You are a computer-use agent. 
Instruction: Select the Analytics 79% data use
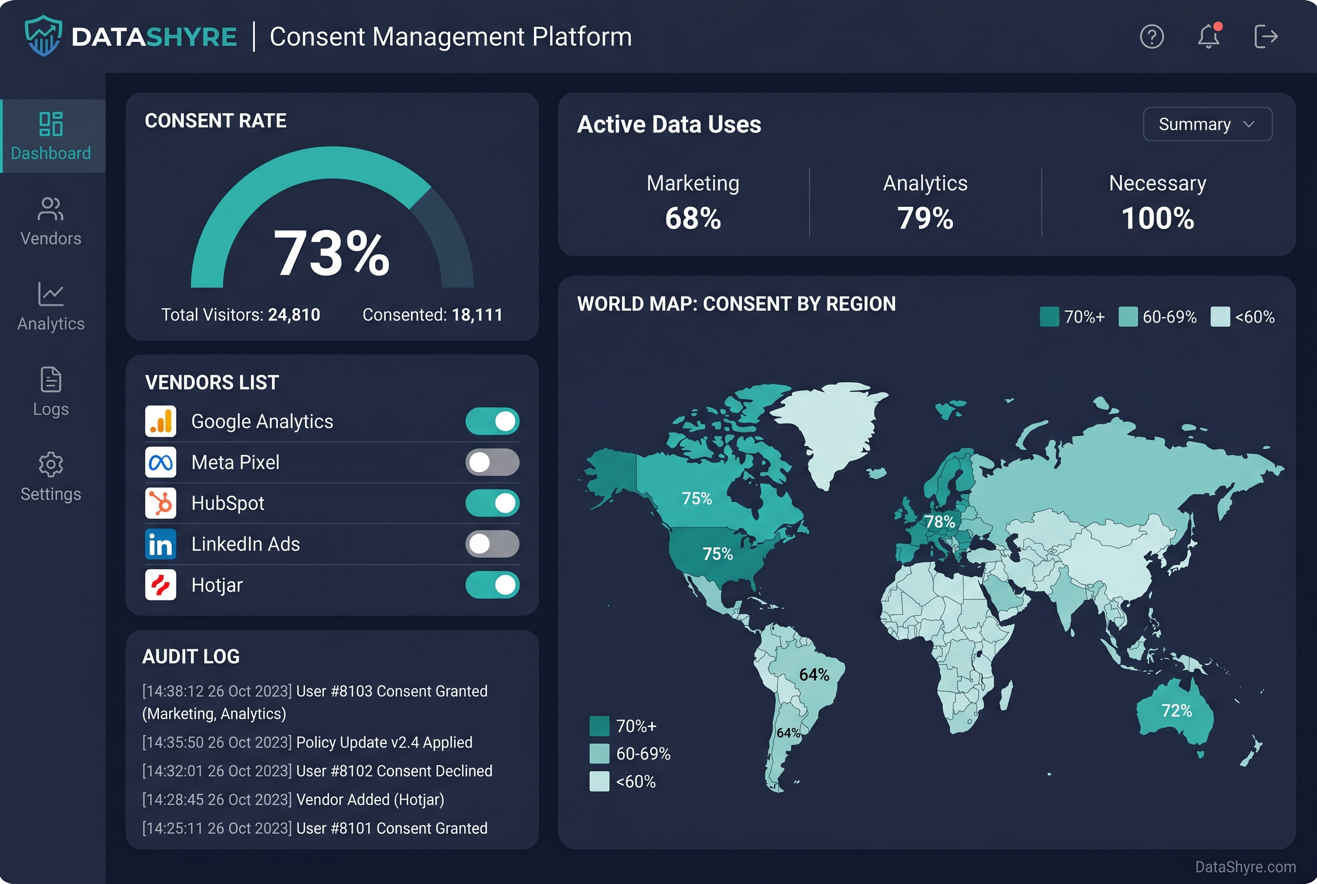tap(925, 202)
